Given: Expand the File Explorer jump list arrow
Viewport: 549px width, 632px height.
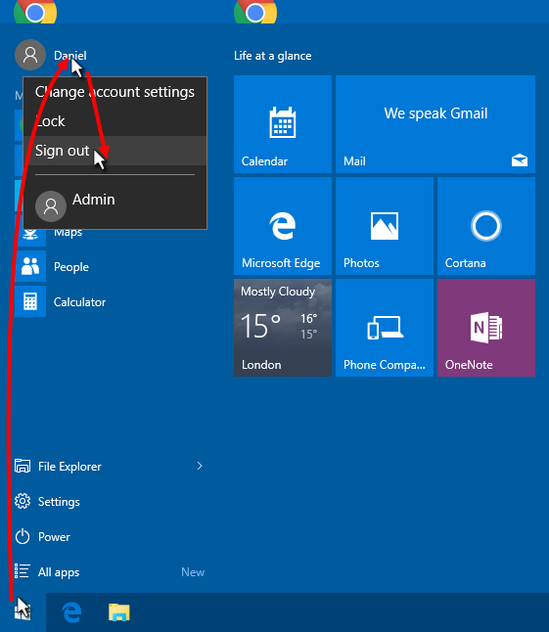Looking at the screenshot, I should pyautogui.click(x=200, y=467).
